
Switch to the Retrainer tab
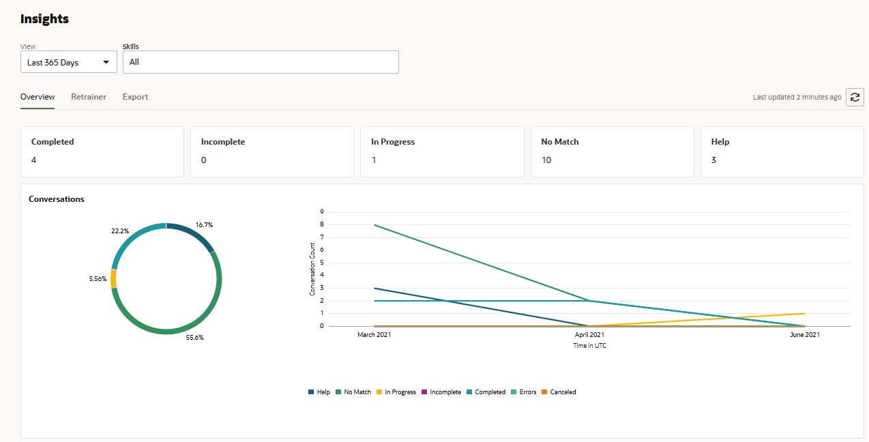pos(88,97)
